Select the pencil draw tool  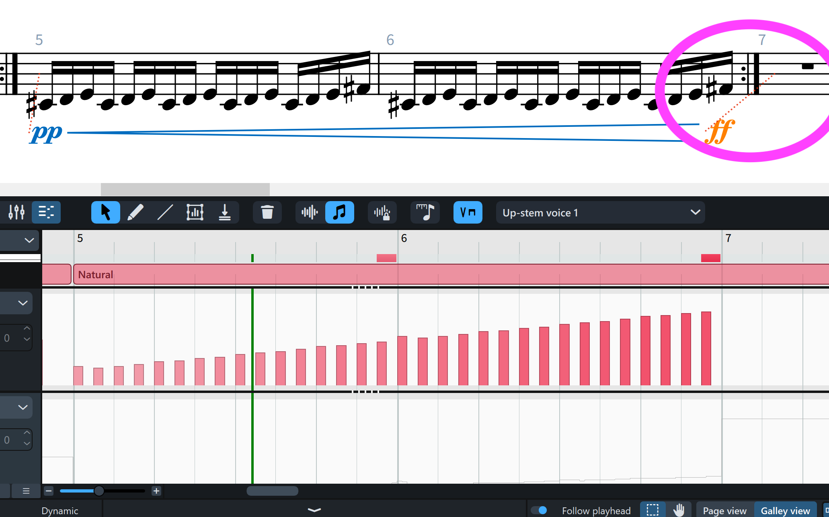pyautogui.click(x=135, y=212)
